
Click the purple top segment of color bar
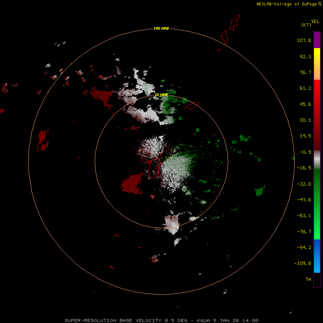(x=317, y=40)
